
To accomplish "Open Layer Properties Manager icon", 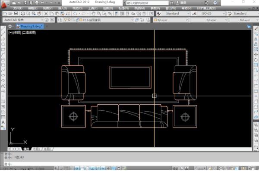I will (x=60, y=20).
